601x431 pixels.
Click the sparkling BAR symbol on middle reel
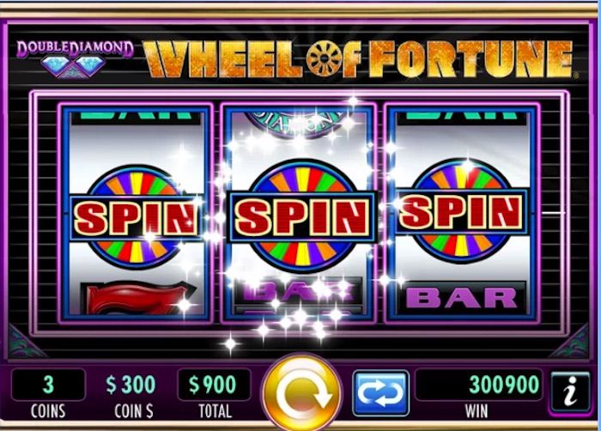click(x=299, y=291)
